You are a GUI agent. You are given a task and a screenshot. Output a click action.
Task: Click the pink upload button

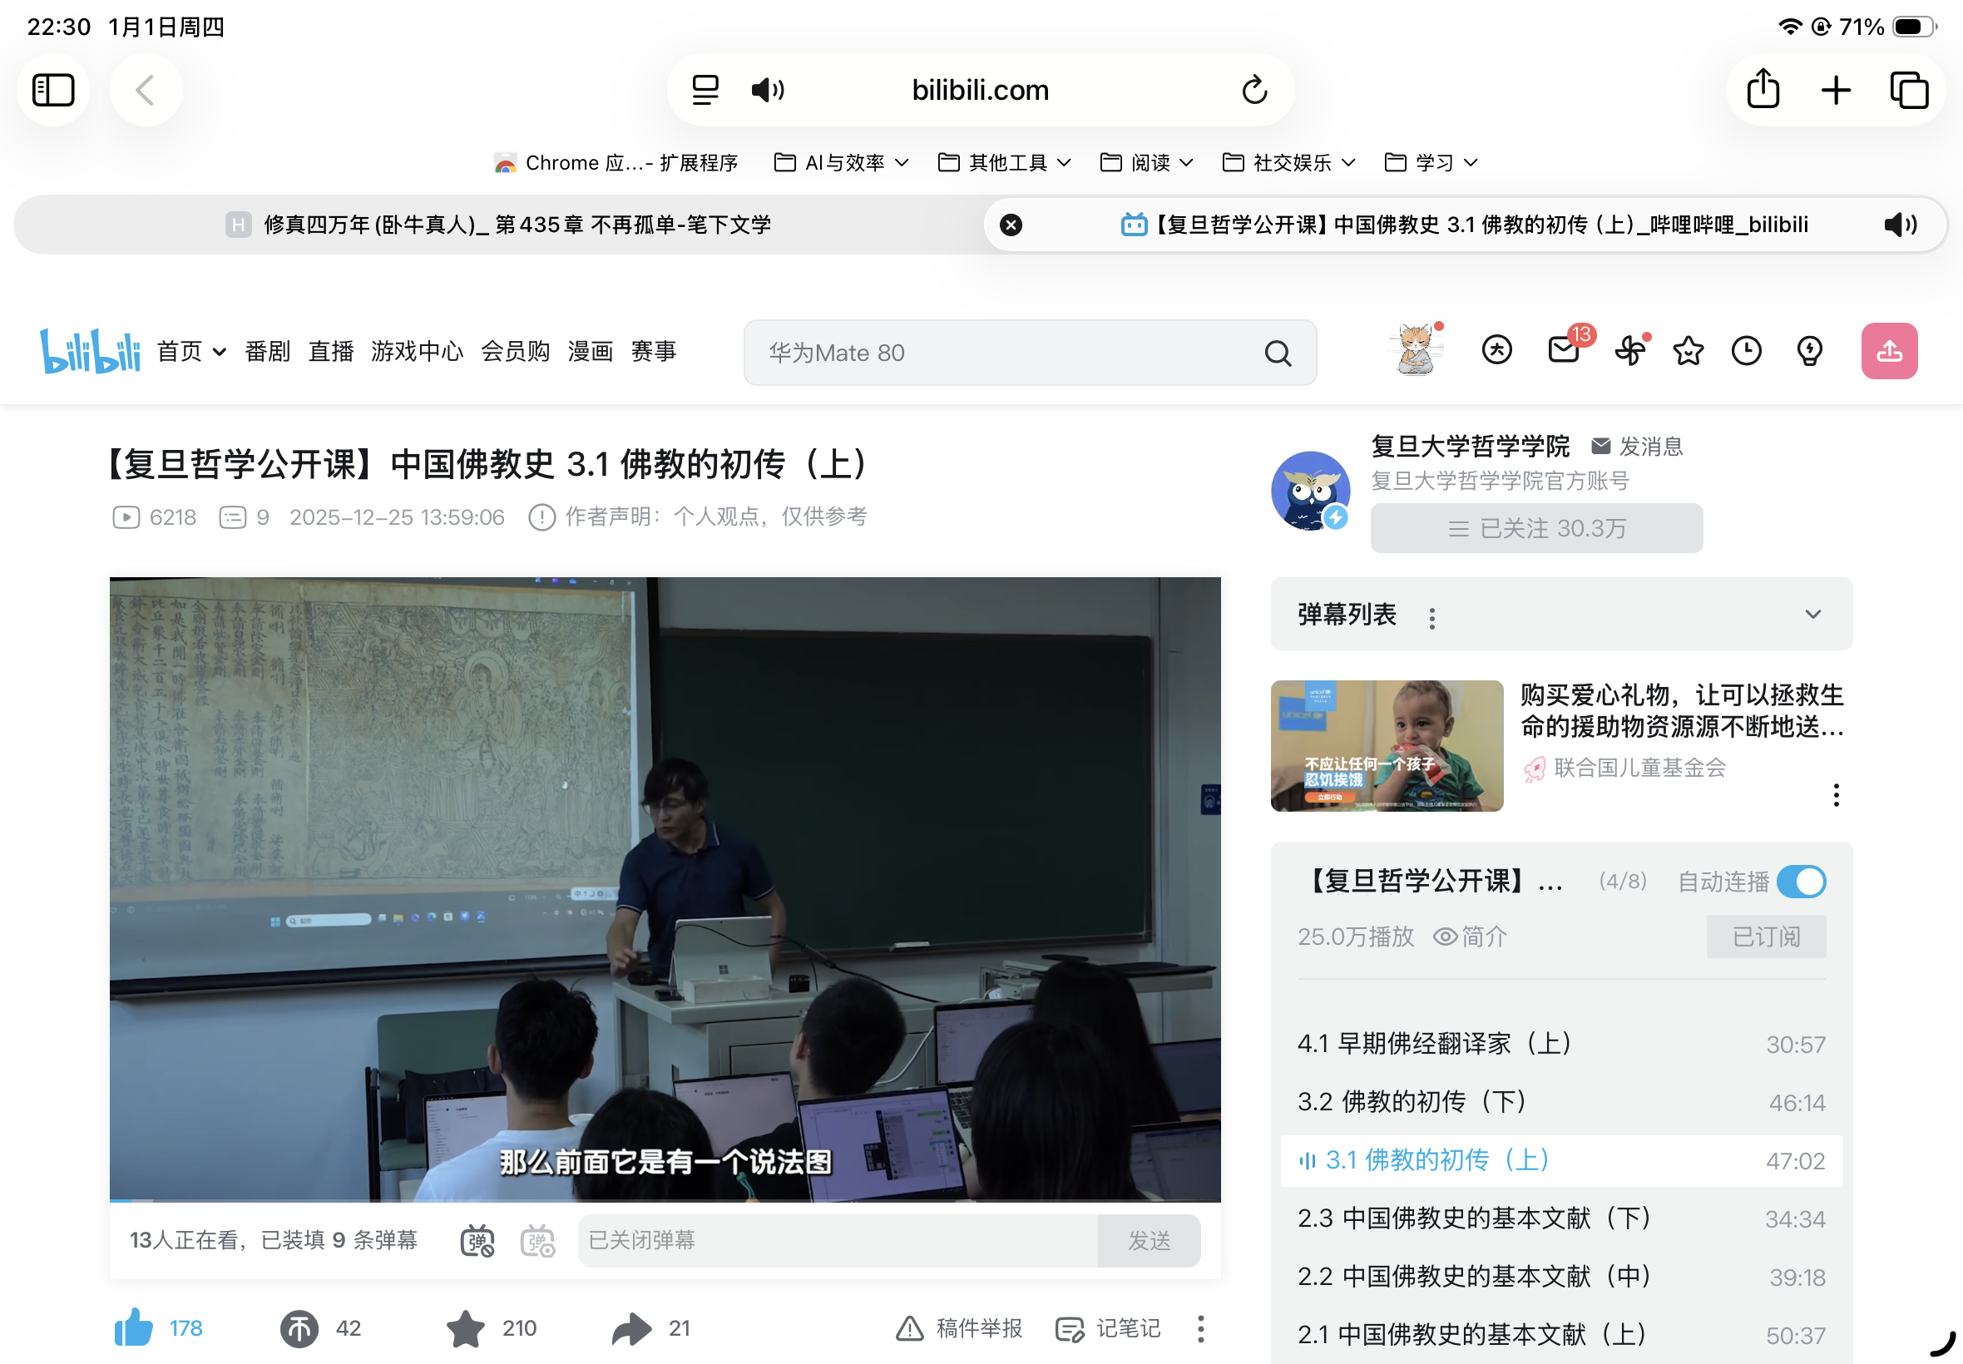click(1889, 350)
